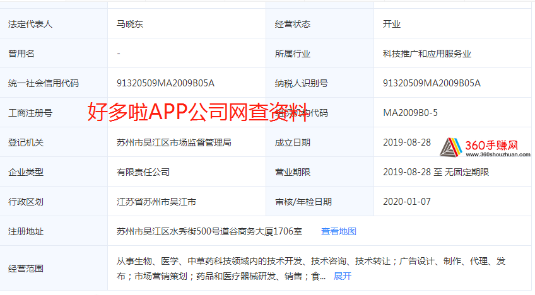Image resolution: width=535 pixels, height=295 pixels.
Task: Expand business scope with 展开 link
Action: pyautogui.click(x=342, y=276)
